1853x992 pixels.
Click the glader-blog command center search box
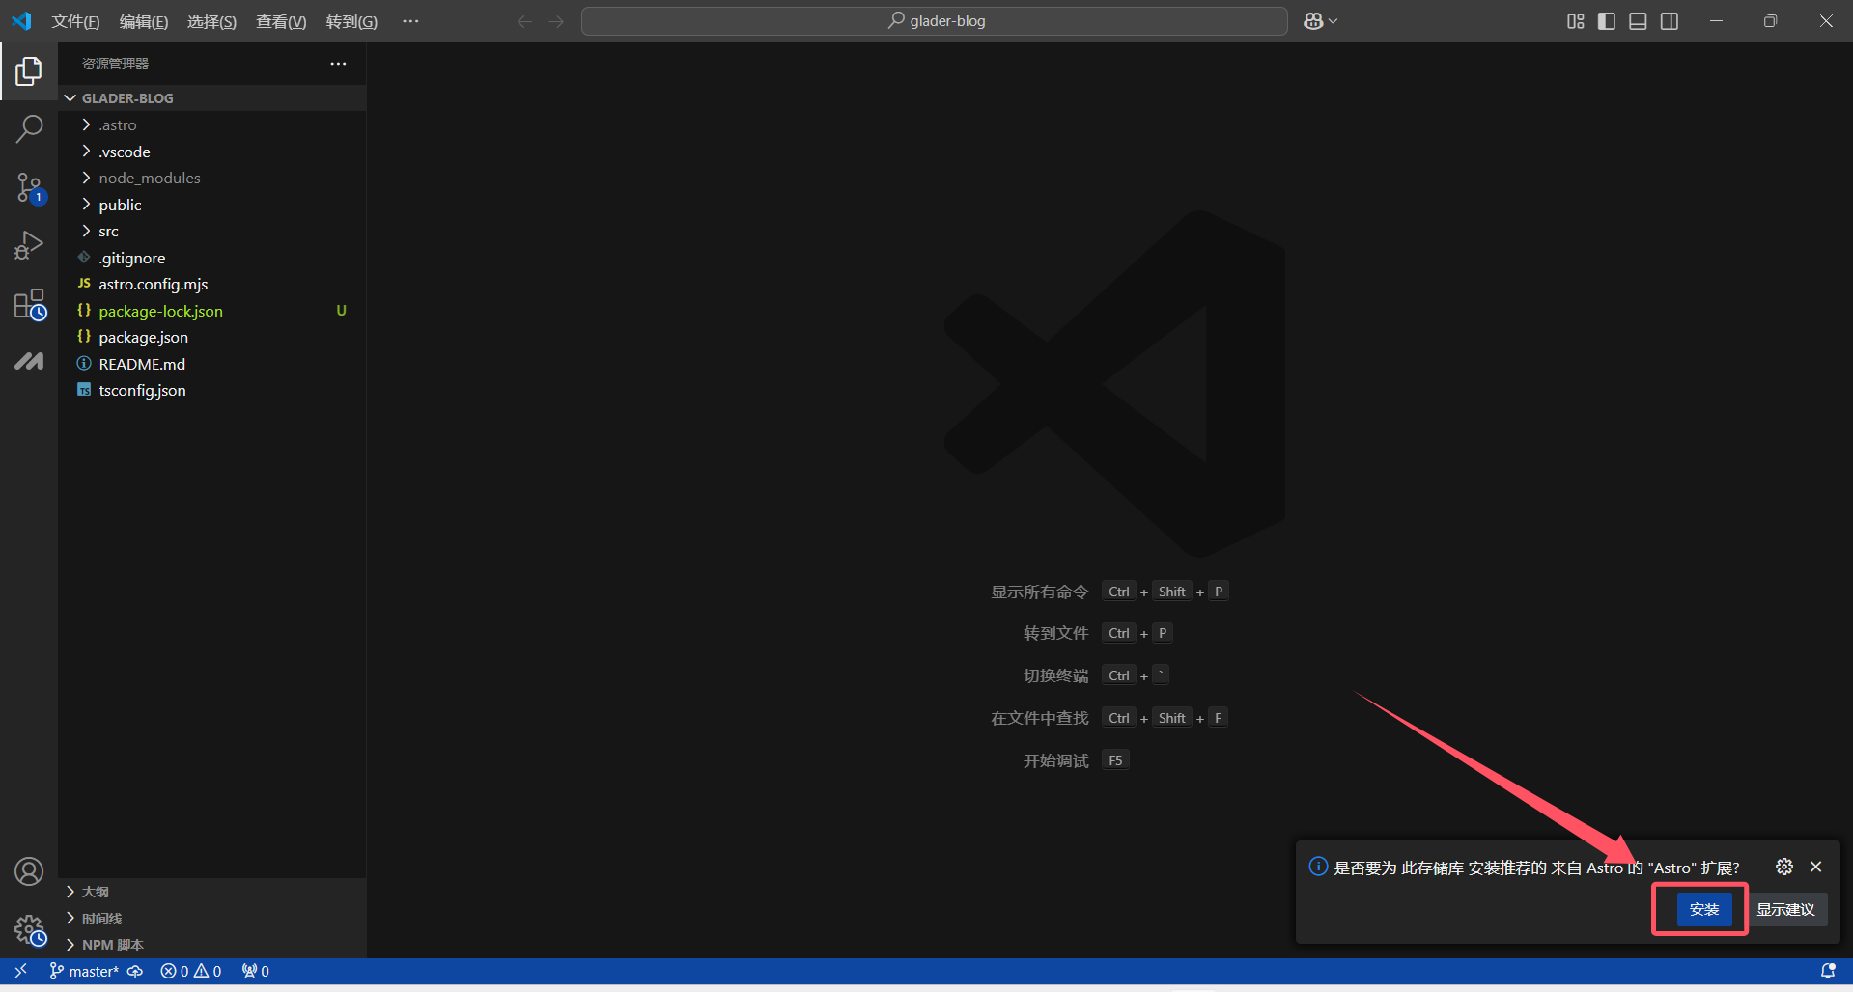tap(935, 21)
